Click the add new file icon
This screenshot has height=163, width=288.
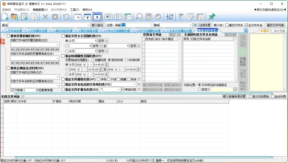tap(5, 17)
